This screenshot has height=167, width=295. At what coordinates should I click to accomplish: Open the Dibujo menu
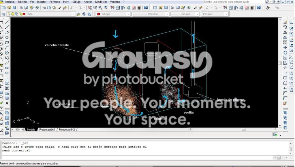click(x=76, y=2)
